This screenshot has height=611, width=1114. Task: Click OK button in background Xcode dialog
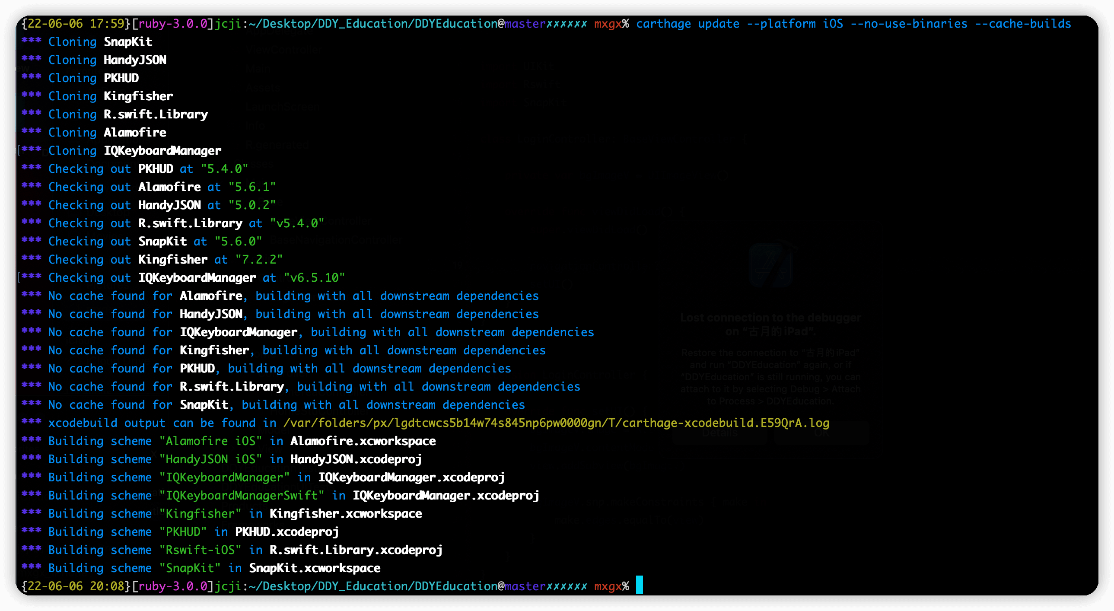coord(821,433)
